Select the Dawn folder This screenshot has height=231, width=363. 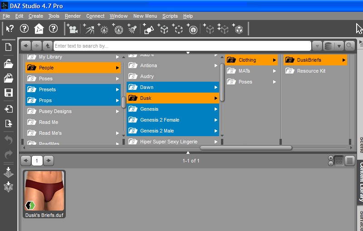click(x=173, y=87)
